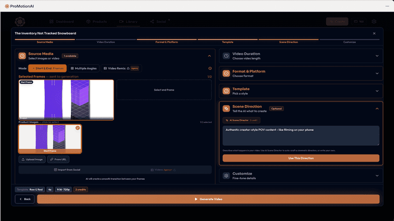Open the three-dot menu in title bar
Screen dimensions: 394x221
tap(387, 6)
